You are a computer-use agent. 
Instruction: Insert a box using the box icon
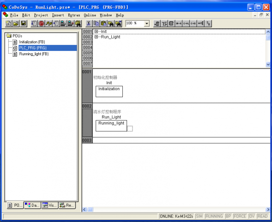coord(171,24)
